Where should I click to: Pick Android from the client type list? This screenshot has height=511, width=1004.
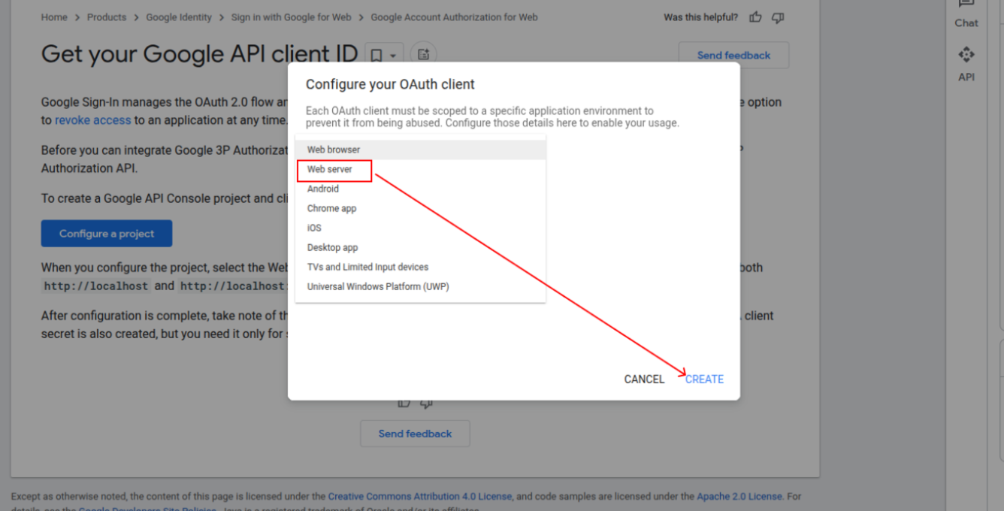(x=420, y=189)
